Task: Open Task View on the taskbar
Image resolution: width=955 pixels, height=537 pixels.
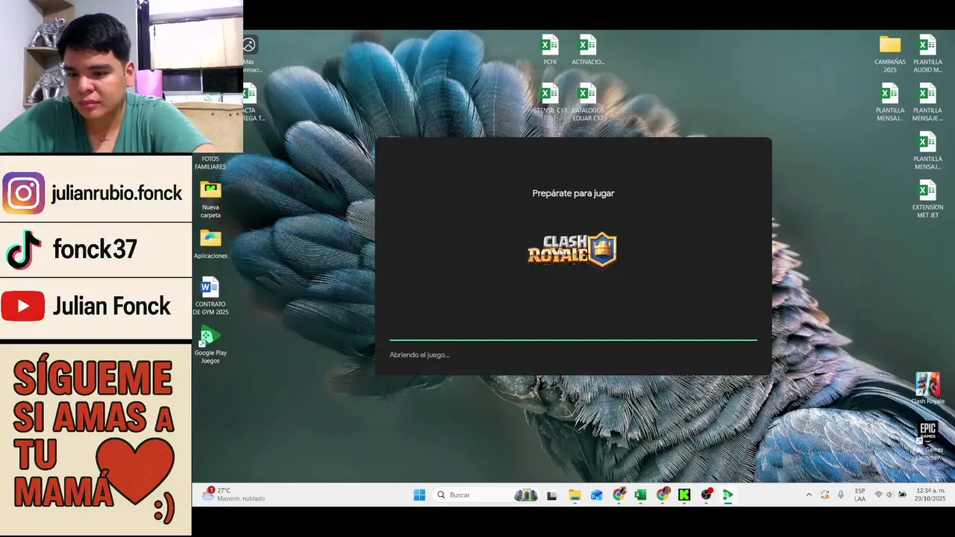Action: [x=552, y=494]
